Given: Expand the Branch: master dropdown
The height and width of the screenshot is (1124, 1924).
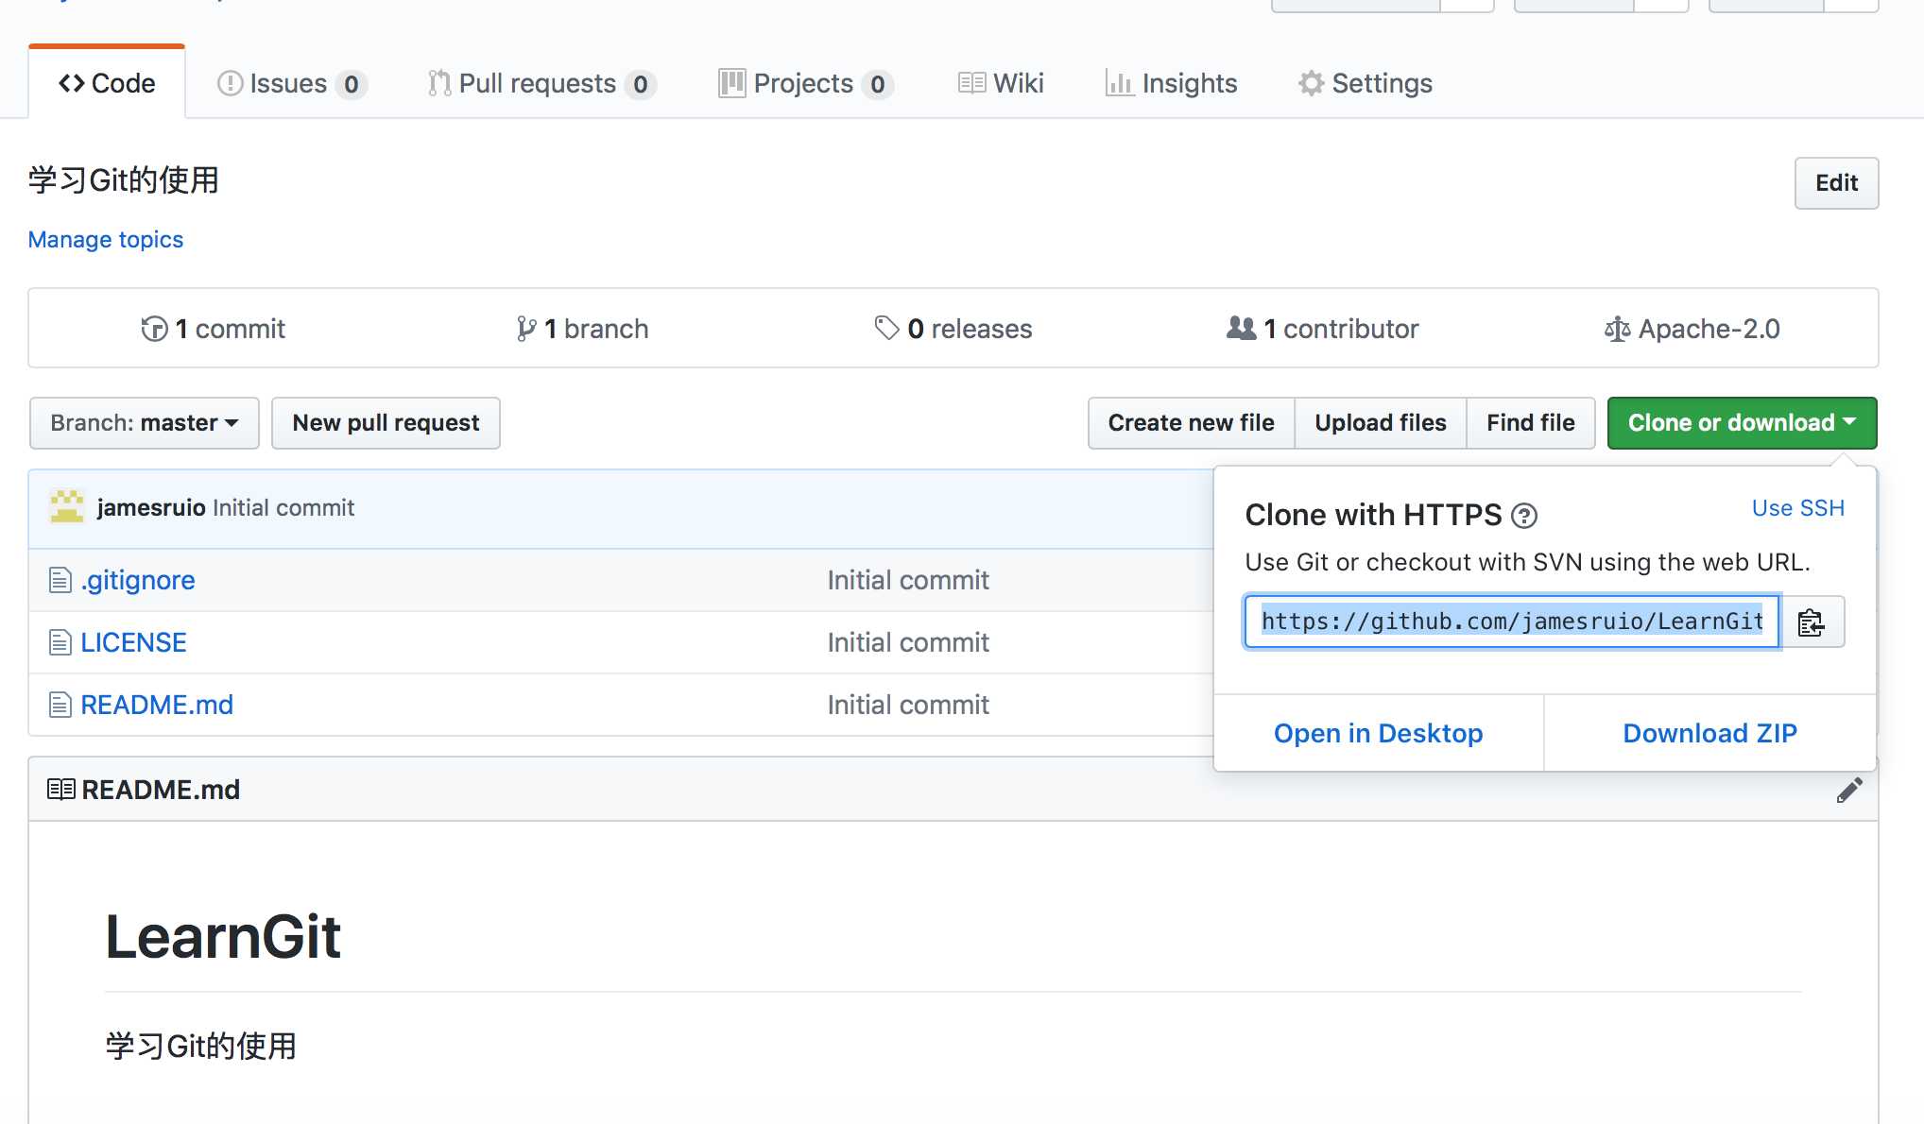Looking at the screenshot, I should tap(145, 423).
